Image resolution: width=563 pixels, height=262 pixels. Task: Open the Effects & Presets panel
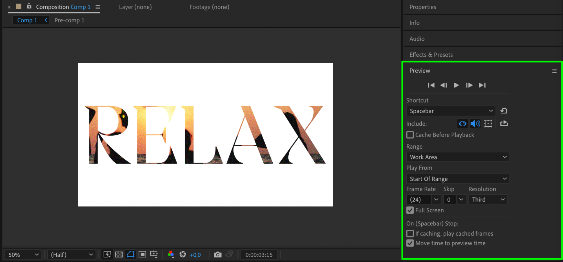point(431,55)
